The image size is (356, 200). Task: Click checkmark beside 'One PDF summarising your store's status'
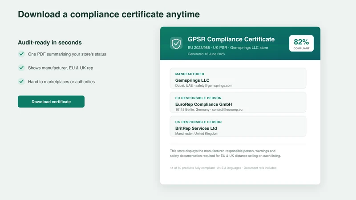click(21, 54)
